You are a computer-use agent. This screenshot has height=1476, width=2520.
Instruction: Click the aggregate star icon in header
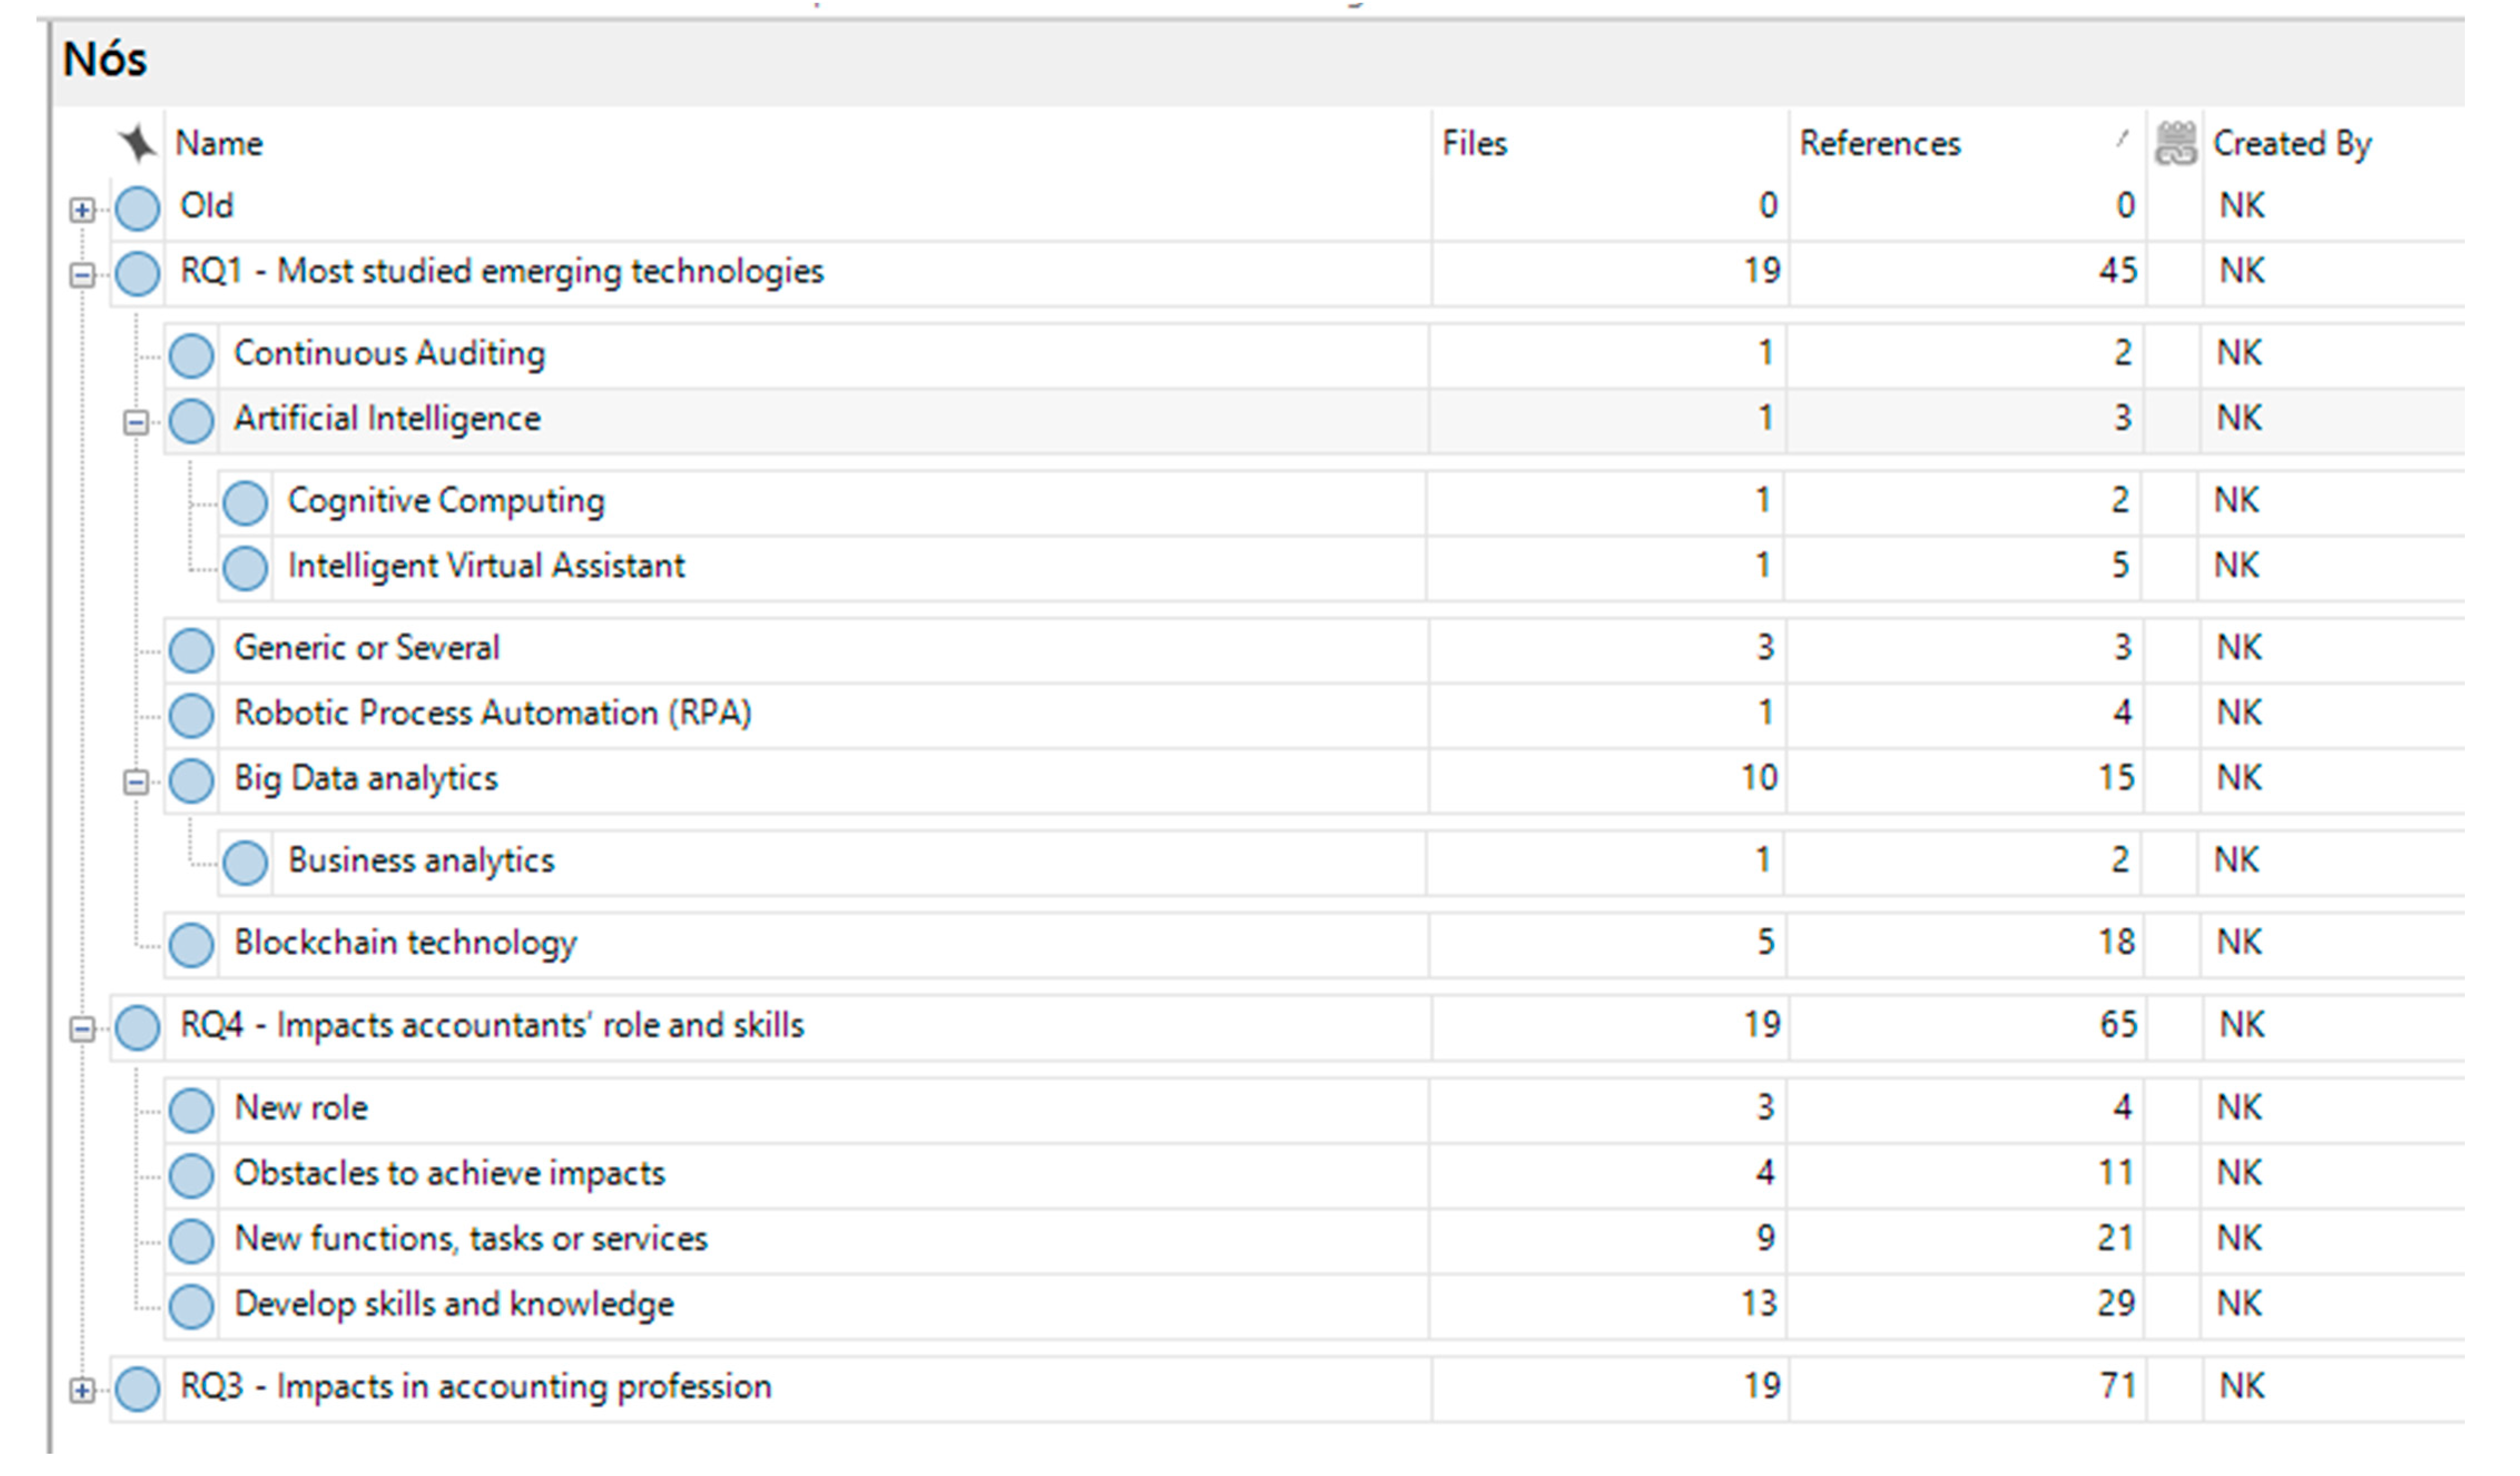point(138,144)
